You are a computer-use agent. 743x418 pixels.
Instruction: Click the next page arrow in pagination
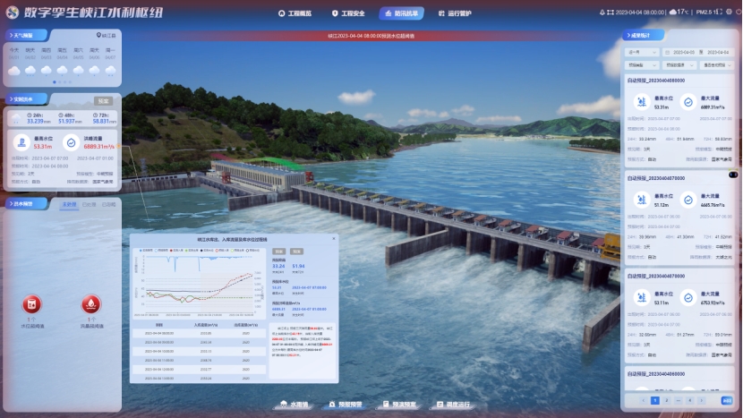(701, 400)
